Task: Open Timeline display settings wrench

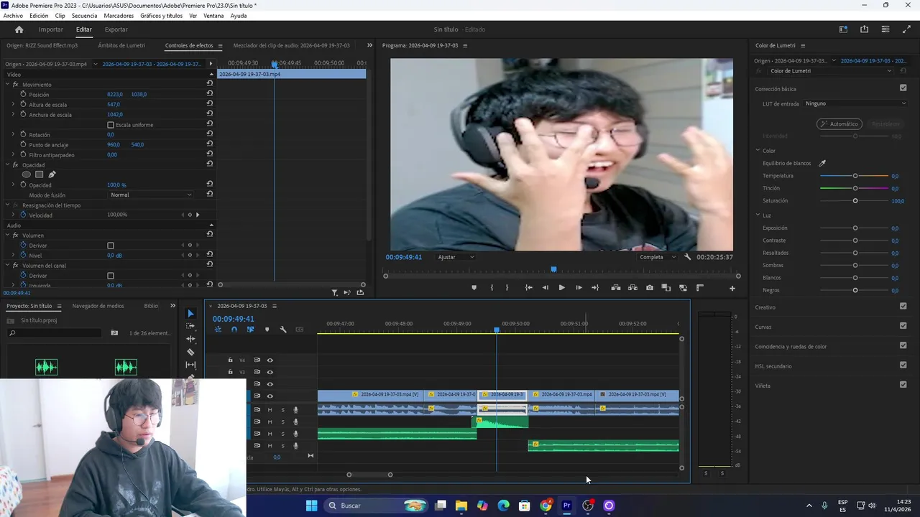Action: (283, 330)
